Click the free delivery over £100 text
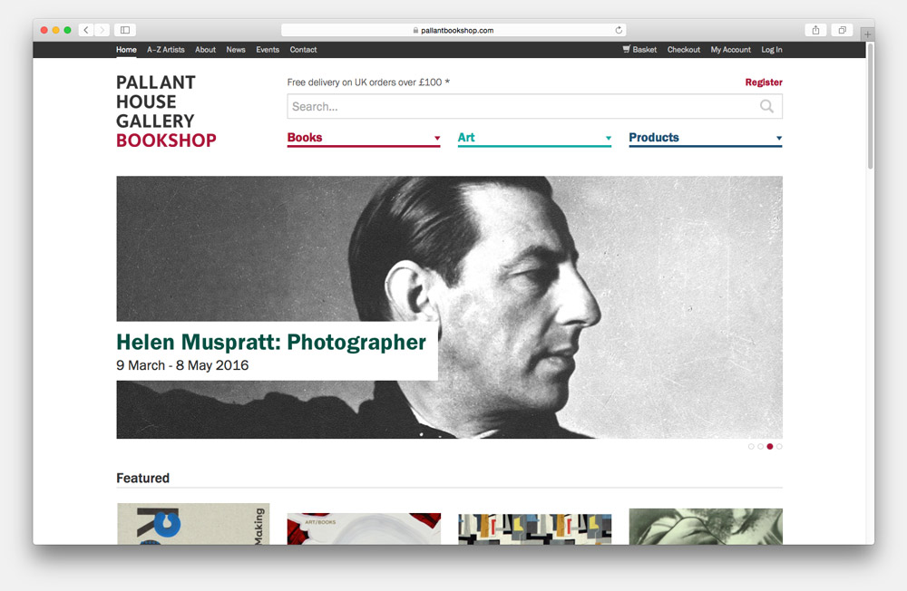 [x=368, y=82]
